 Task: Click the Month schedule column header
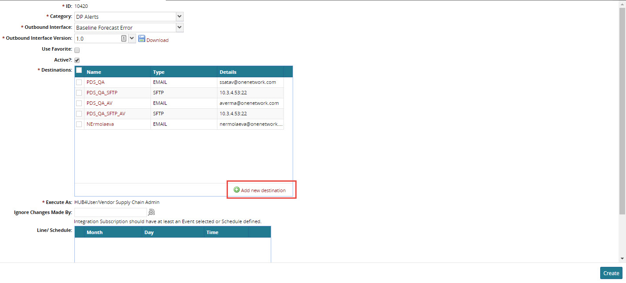(x=113, y=232)
